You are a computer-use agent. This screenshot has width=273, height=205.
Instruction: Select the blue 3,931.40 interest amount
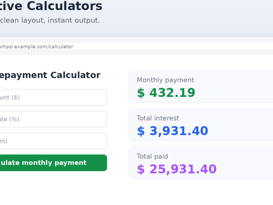(x=179, y=131)
